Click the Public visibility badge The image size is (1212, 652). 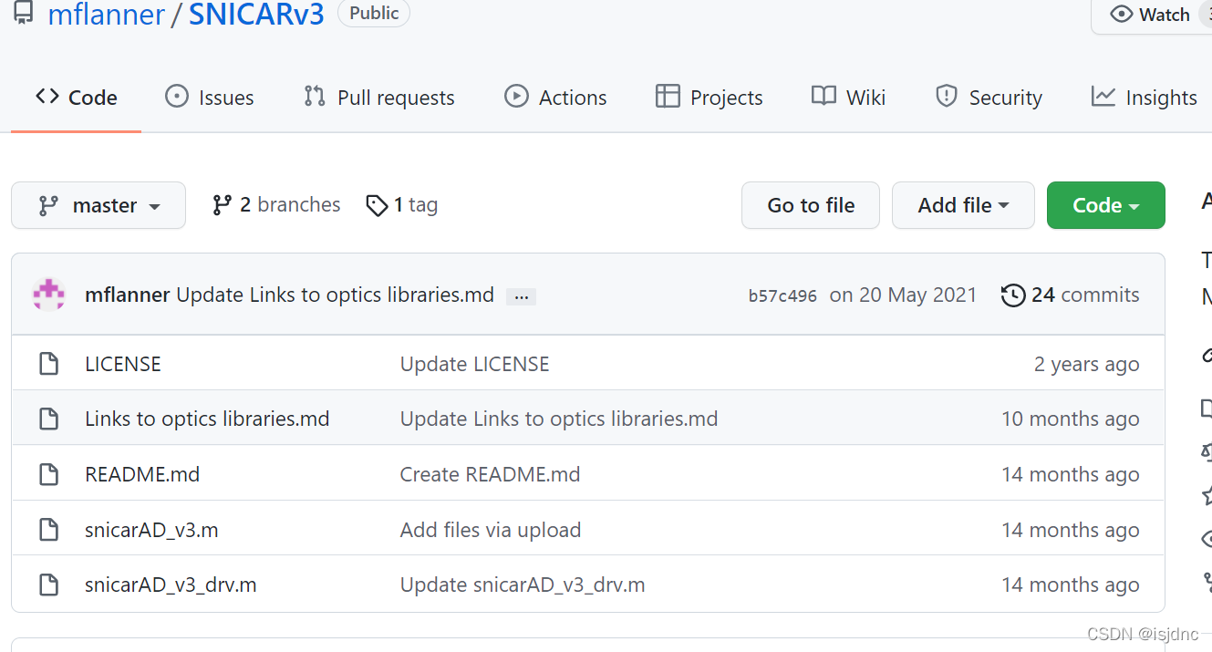coord(374,13)
